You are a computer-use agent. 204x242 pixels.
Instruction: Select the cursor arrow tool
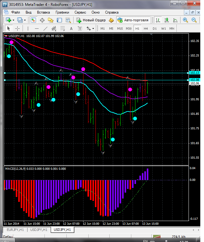(8, 28)
